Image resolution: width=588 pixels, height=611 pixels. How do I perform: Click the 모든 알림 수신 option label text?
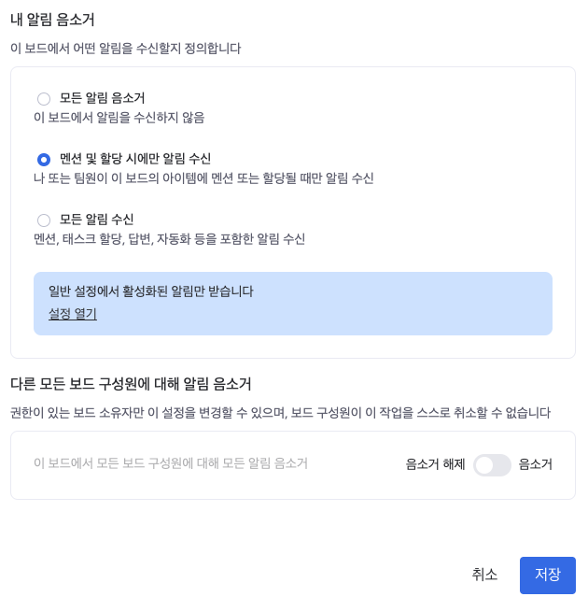(96, 220)
